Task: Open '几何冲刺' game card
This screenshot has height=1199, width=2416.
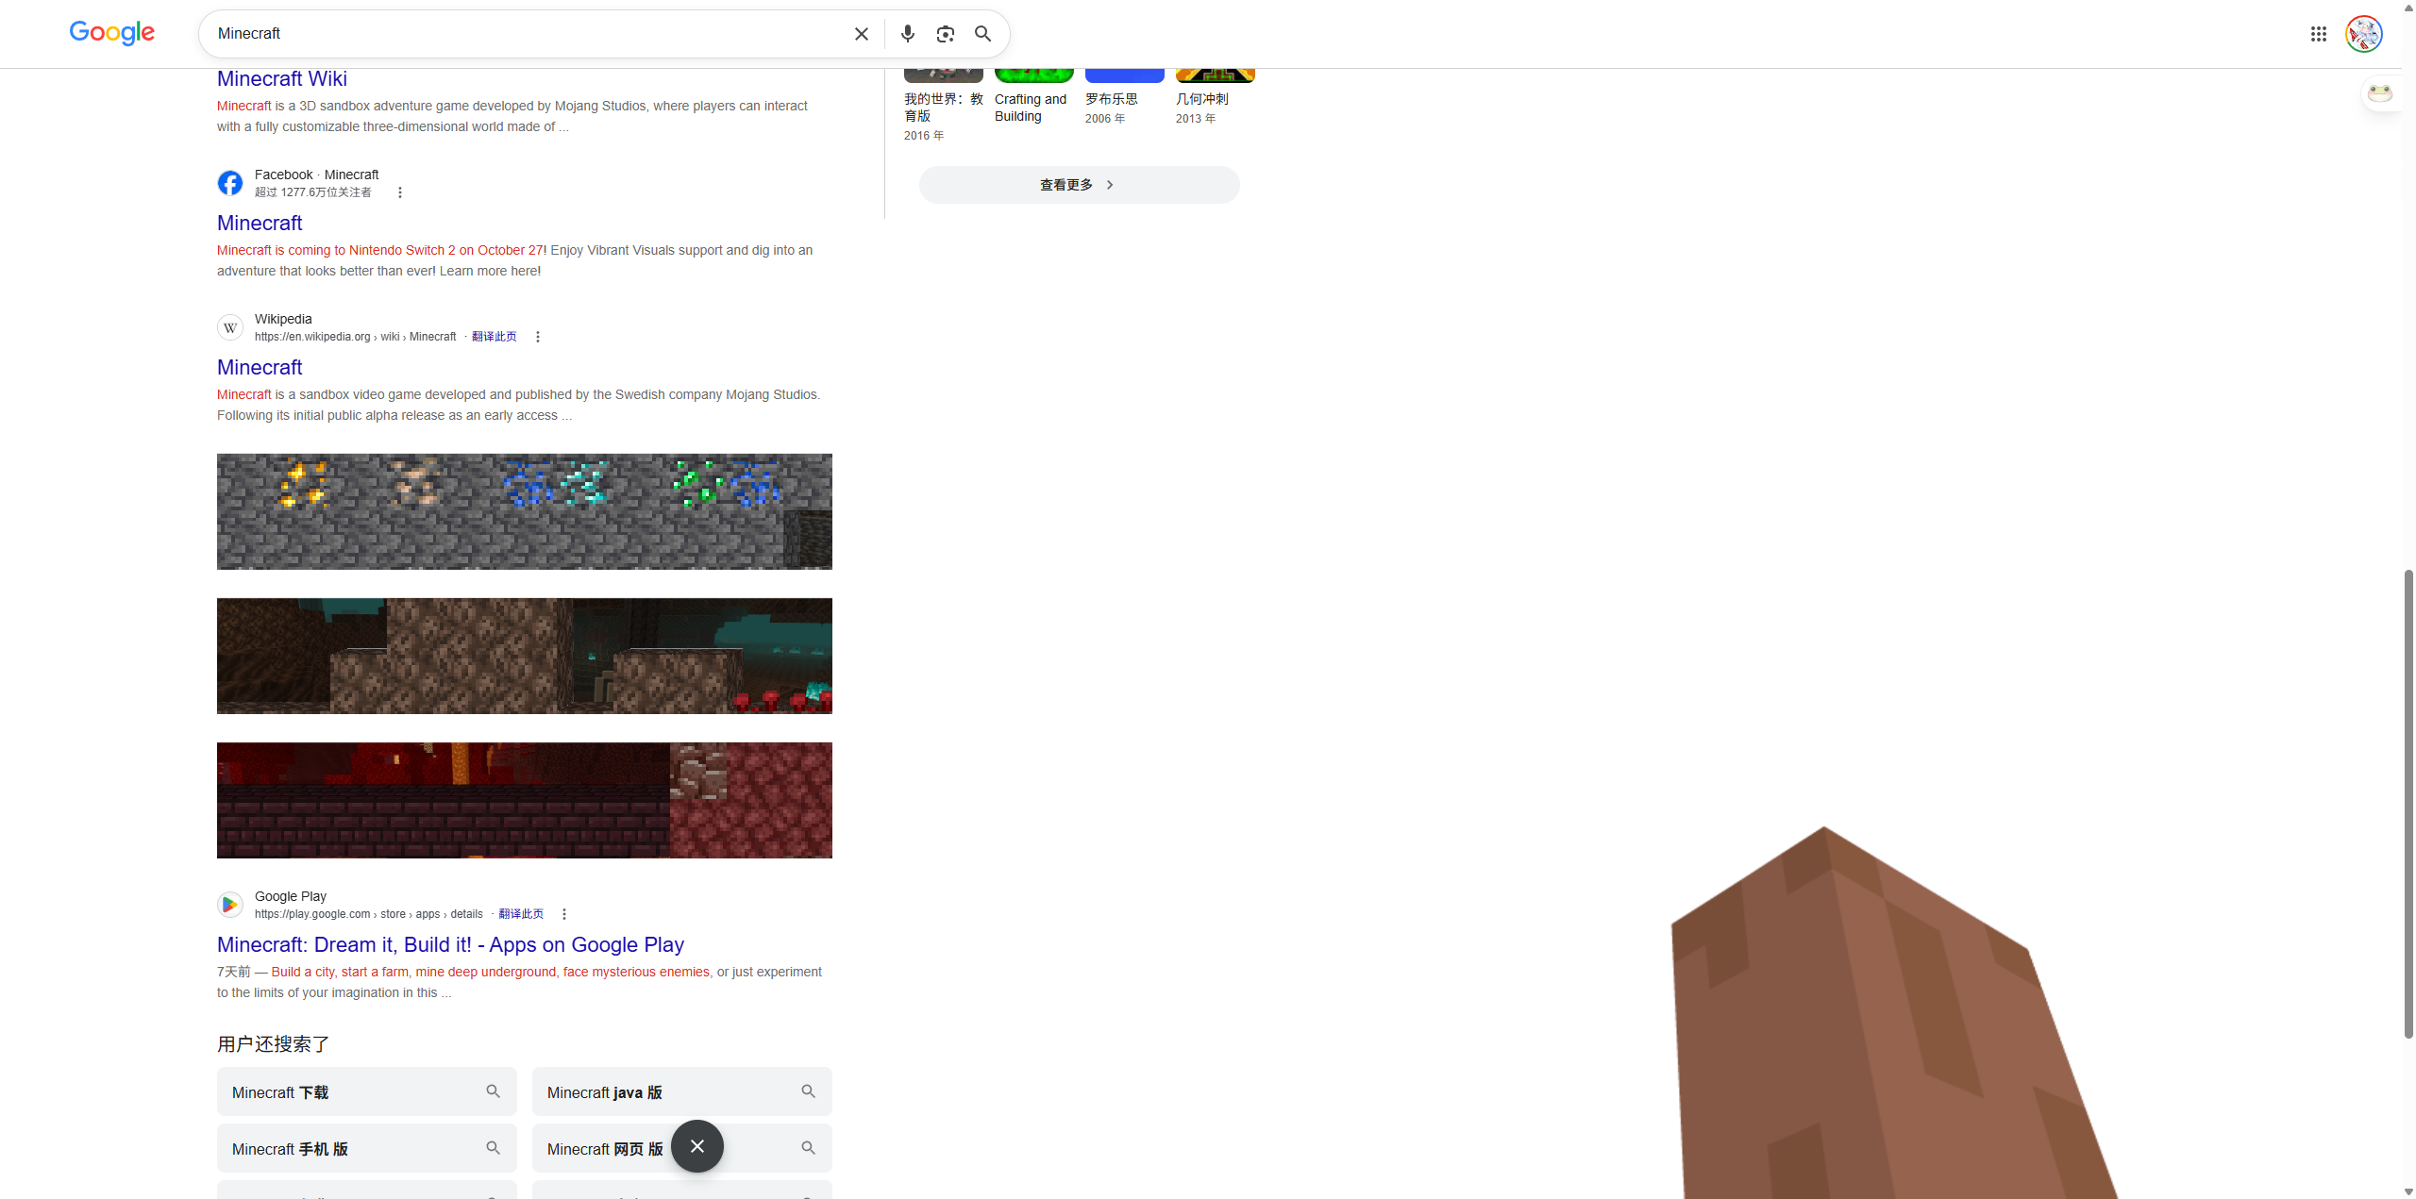Action: (1216, 97)
